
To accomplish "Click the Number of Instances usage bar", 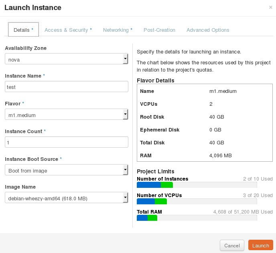I will 197,185.
